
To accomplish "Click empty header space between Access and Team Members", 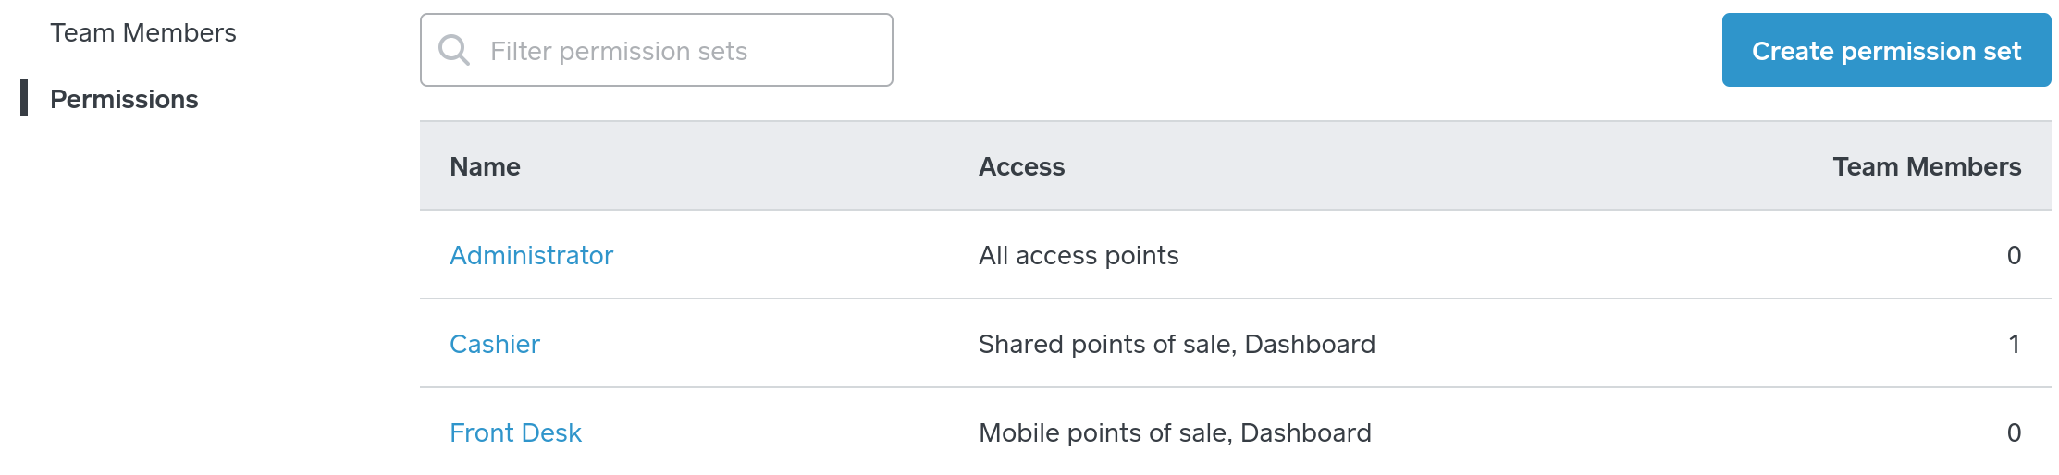I will [1443, 167].
